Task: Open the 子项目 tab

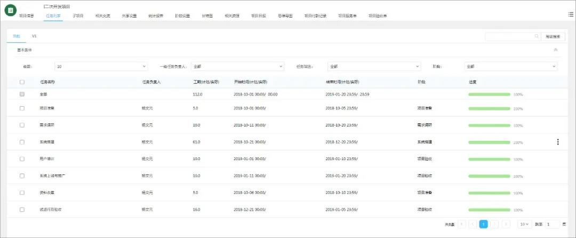Action: coord(78,16)
